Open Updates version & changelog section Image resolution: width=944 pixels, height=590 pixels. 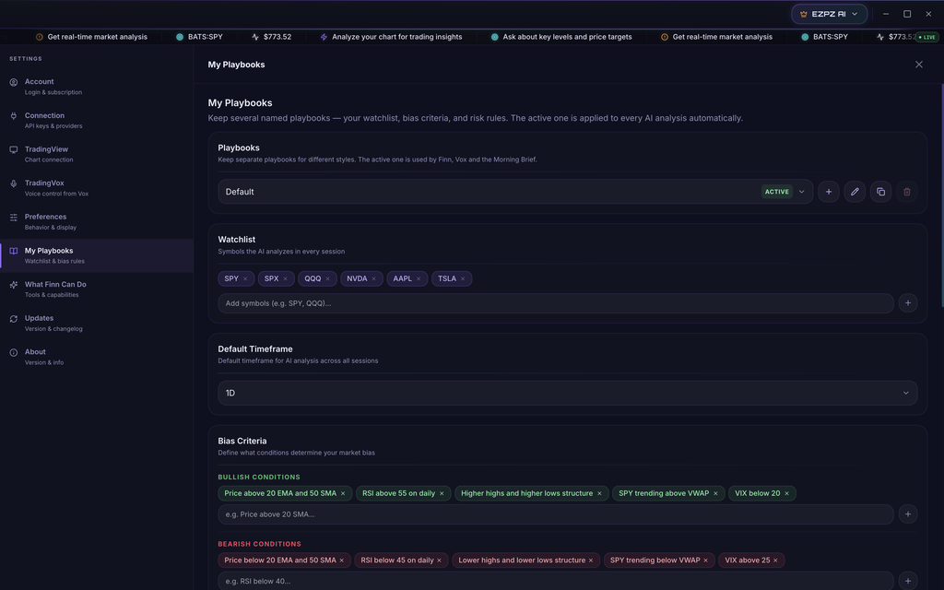96,323
